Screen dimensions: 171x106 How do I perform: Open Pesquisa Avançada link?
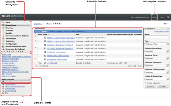pyautogui.click(x=161, y=31)
